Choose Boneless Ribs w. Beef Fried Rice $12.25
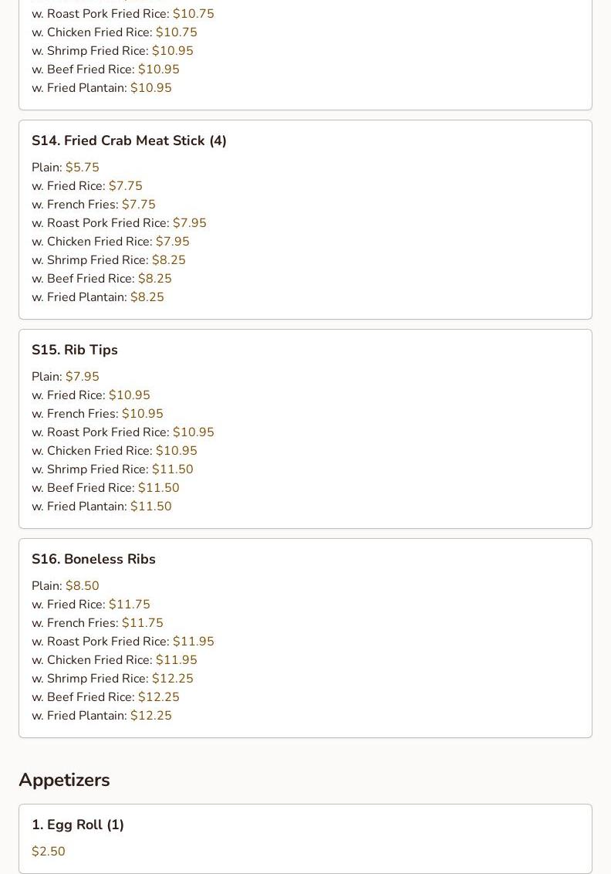 pyautogui.click(x=106, y=696)
